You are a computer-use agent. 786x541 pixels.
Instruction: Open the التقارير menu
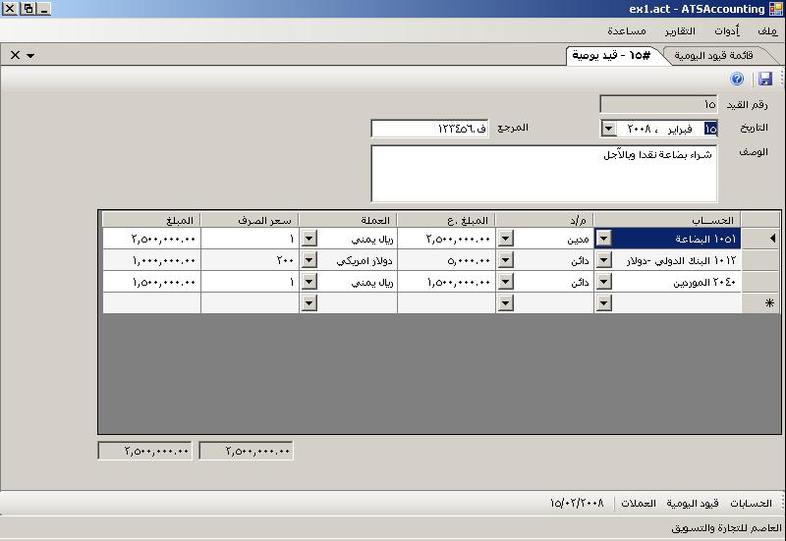[x=680, y=30]
